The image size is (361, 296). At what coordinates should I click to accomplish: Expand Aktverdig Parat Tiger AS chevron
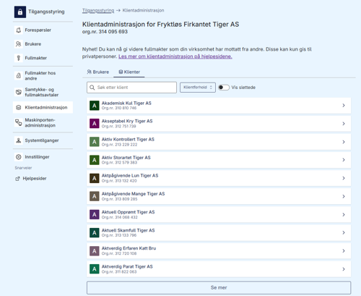pyautogui.click(x=344, y=269)
